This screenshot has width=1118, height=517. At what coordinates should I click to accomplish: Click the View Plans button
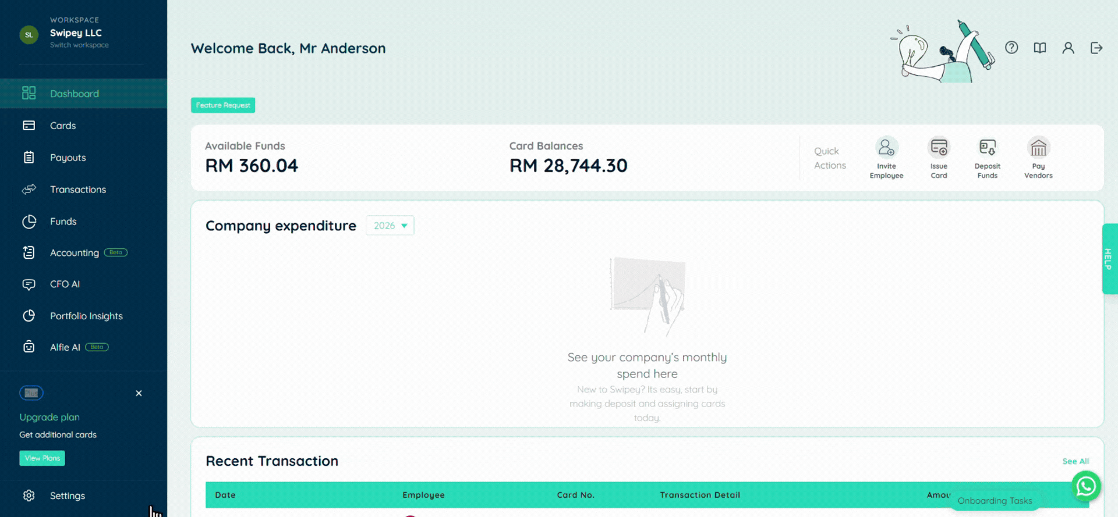(42, 458)
